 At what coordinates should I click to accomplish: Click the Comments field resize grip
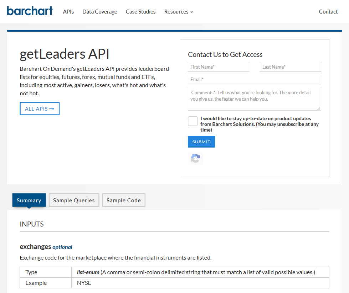tap(318, 108)
